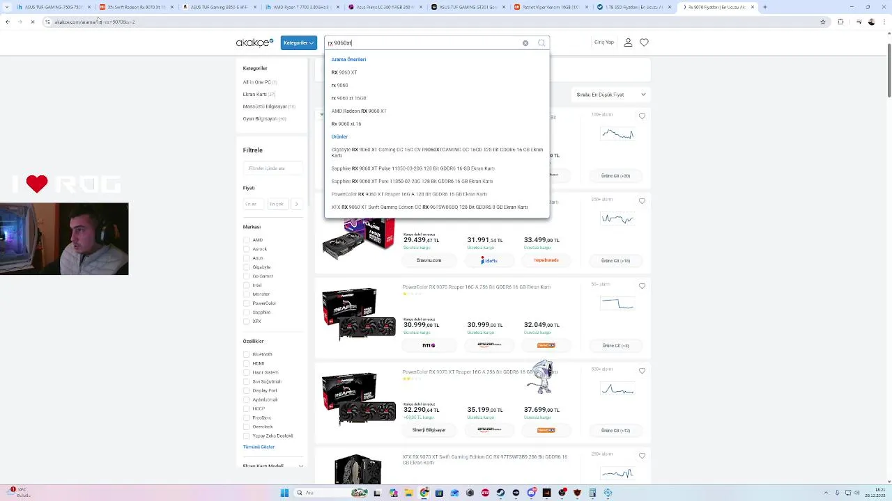The height and width of the screenshot is (501, 892).
Task: Clear the search box text
Action: click(x=525, y=43)
